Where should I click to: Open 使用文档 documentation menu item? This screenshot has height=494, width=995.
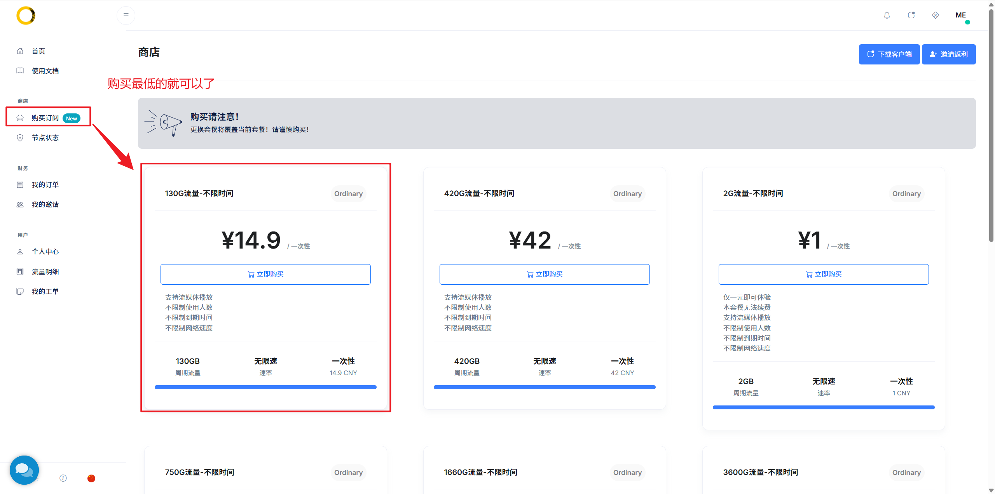click(x=45, y=71)
